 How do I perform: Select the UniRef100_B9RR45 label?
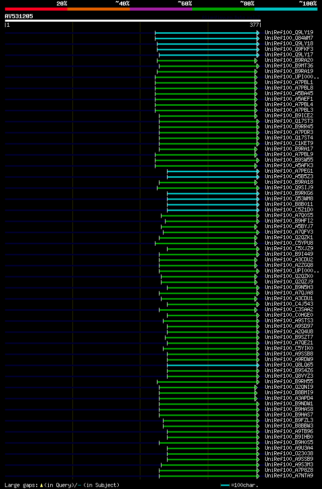pyautogui.click(x=289, y=127)
